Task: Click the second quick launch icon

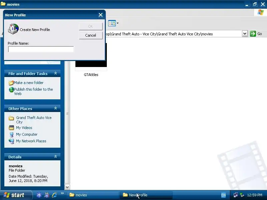Action: point(47,195)
